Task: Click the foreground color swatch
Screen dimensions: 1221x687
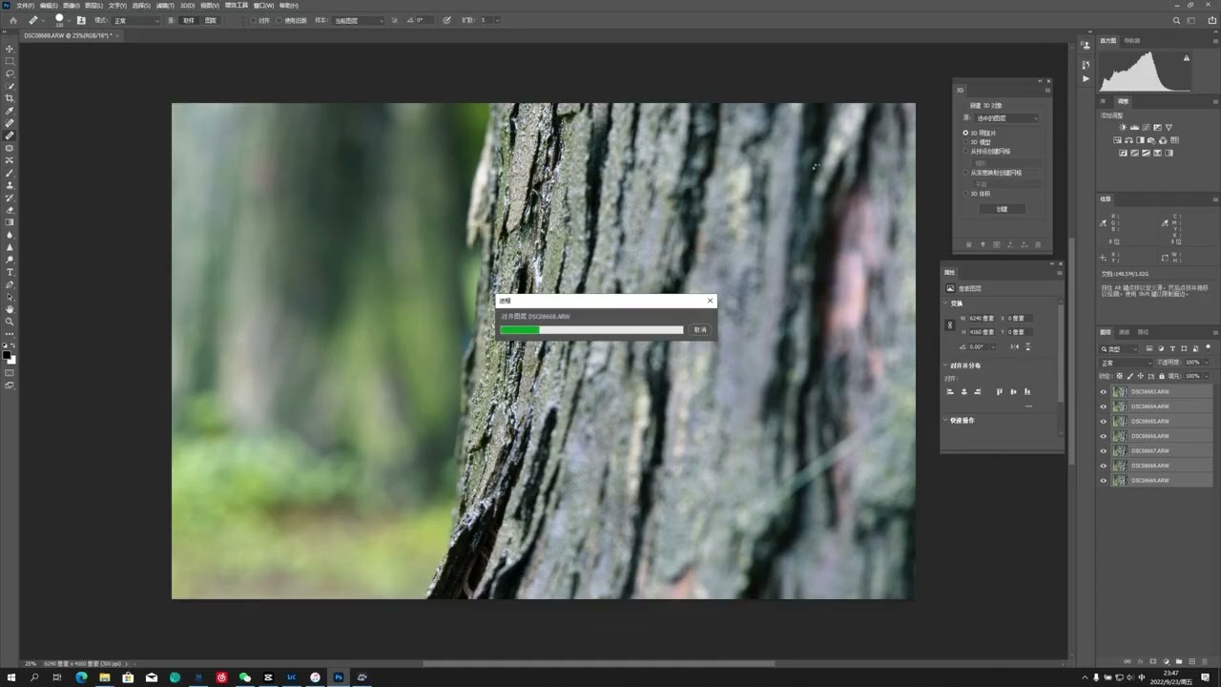Action: pos(7,354)
